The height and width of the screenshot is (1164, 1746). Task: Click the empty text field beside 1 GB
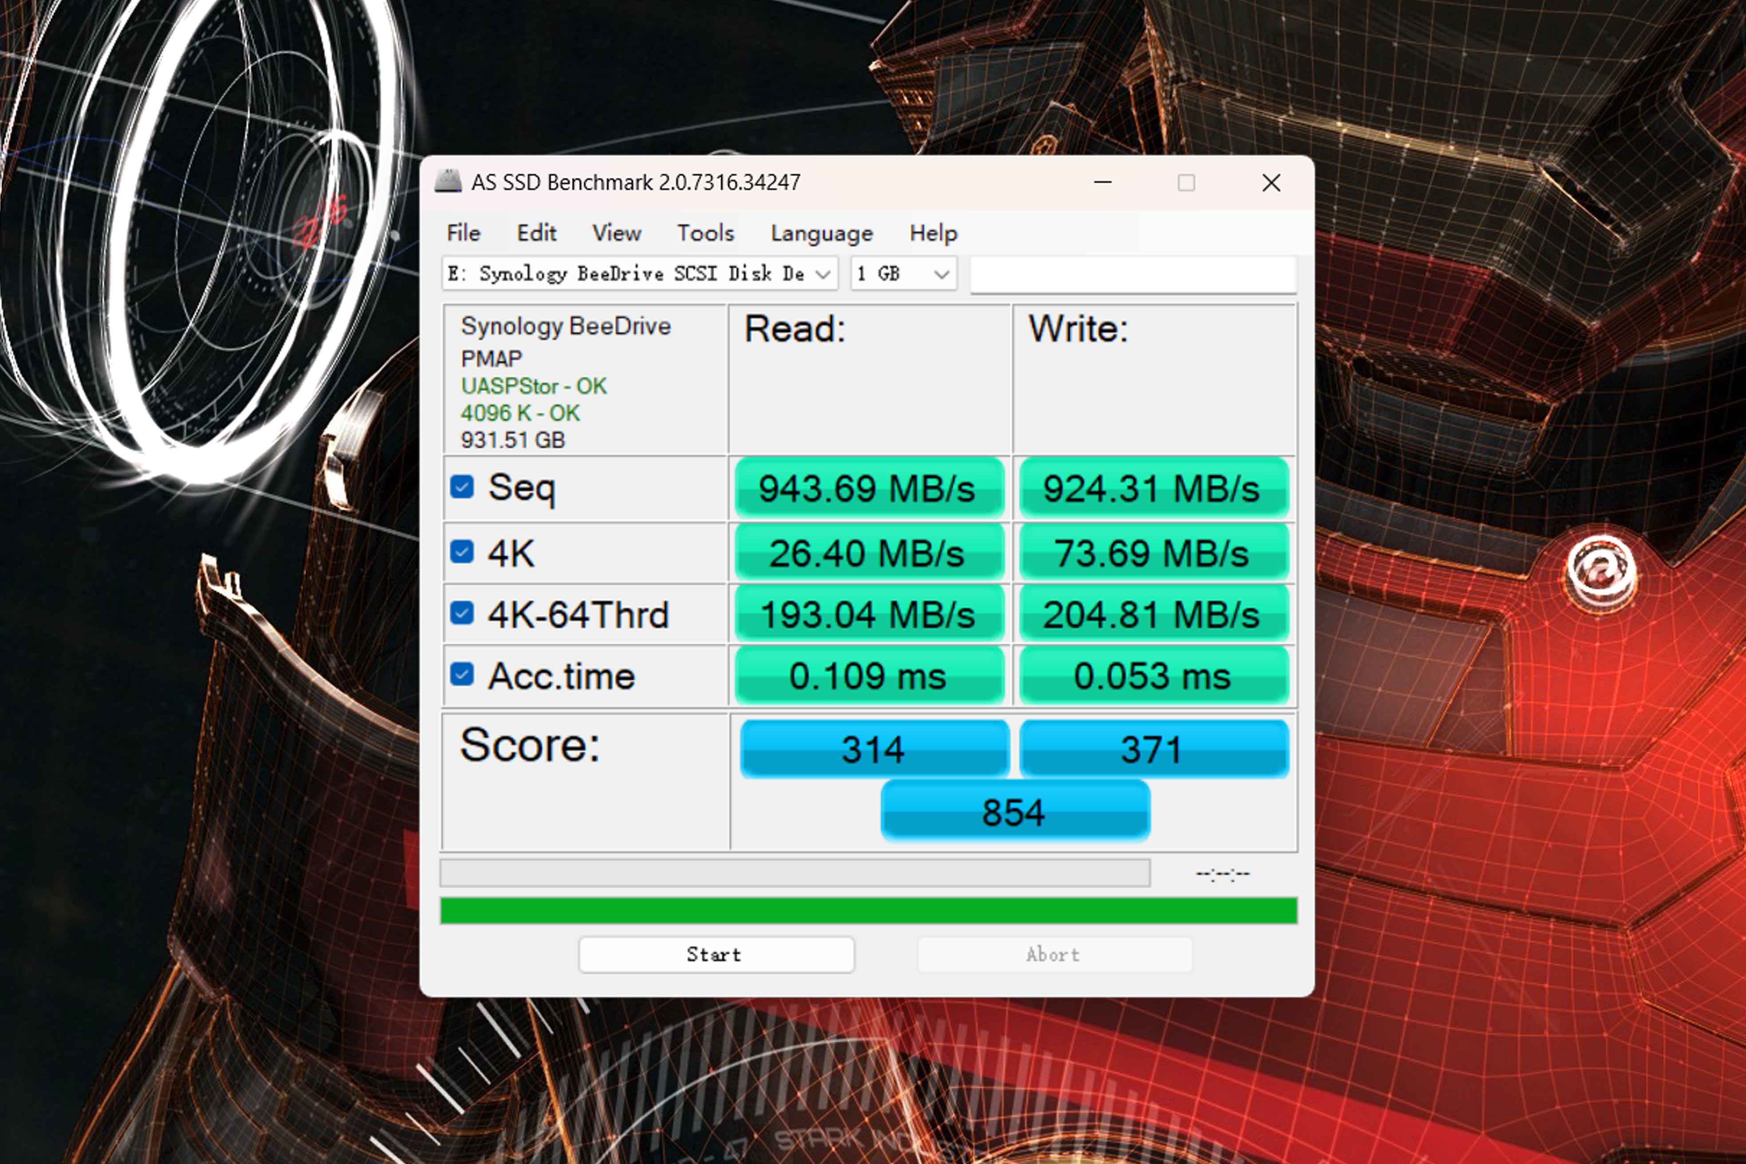tap(1133, 274)
